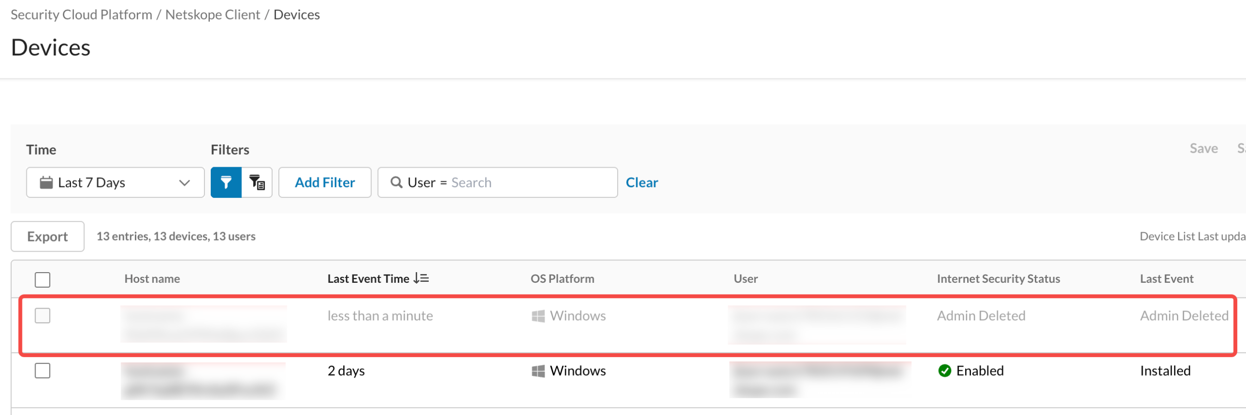
Task: Click the search magnifier icon
Action: coord(397,182)
